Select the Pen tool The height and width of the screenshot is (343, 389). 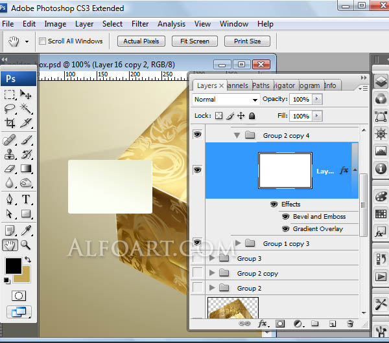tap(10, 199)
